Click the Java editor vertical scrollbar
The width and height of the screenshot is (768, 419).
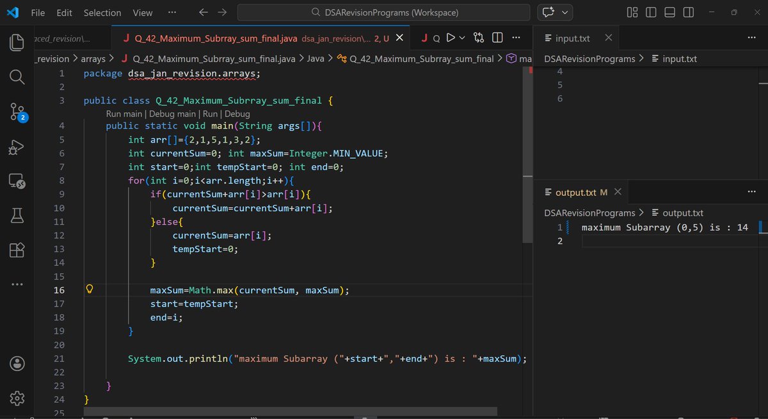point(528,154)
